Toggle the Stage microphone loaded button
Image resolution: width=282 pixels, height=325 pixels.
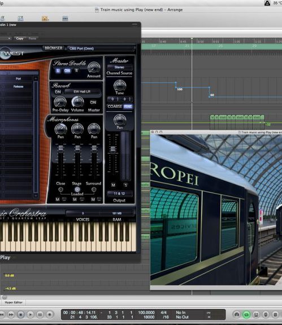[x=77, y=189]
